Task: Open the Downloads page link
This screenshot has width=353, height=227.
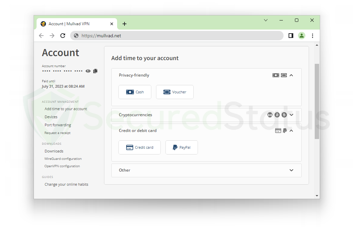Action: click(x=54, y=151)
